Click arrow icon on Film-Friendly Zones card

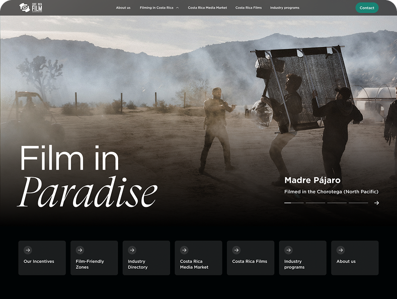tap(80, 250)
